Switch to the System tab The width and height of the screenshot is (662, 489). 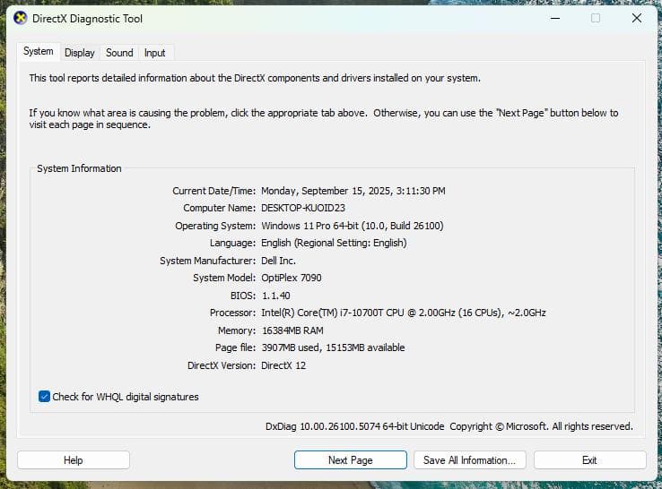(39, 51)
